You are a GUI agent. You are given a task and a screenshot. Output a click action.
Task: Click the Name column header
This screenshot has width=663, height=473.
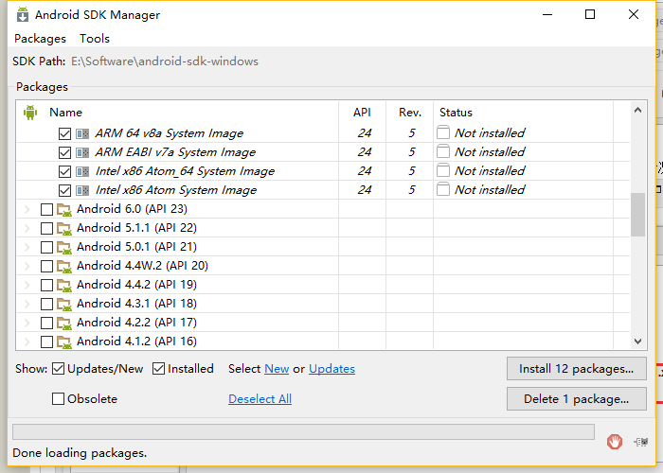[178, 113]
